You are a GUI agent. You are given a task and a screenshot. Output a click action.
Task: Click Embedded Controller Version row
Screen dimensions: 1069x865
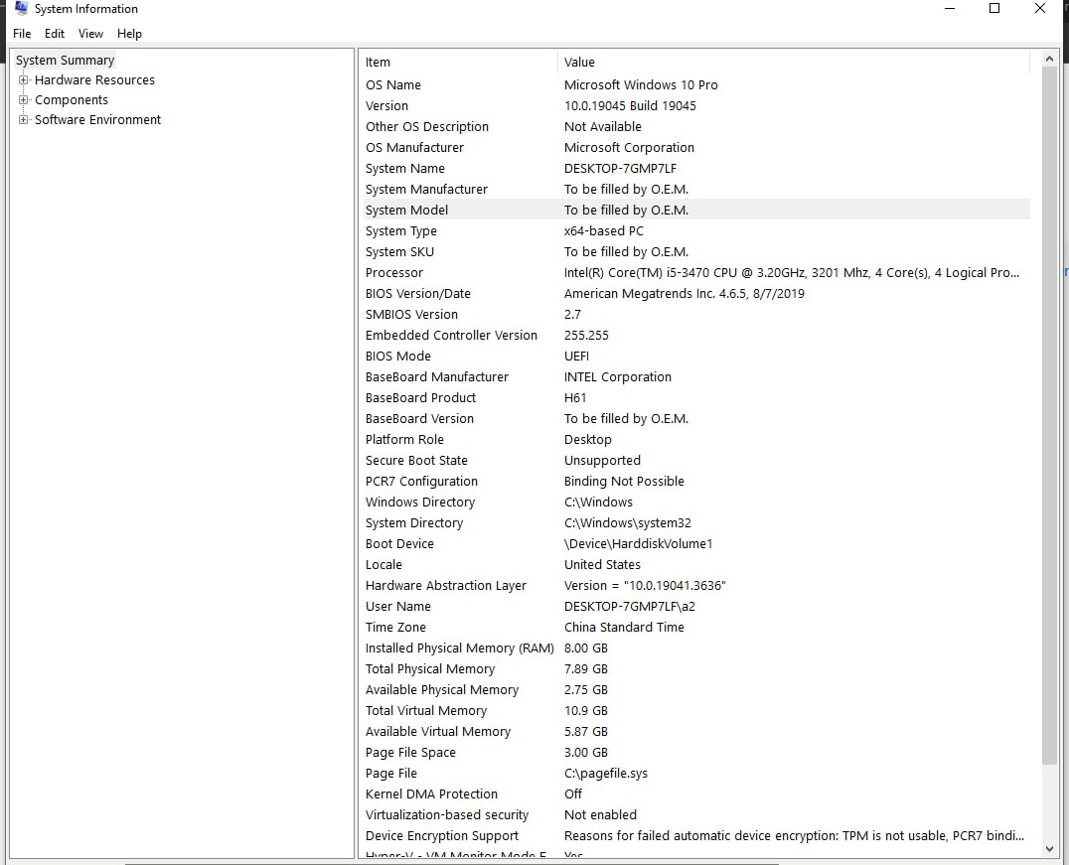click(x=694, y=336)
